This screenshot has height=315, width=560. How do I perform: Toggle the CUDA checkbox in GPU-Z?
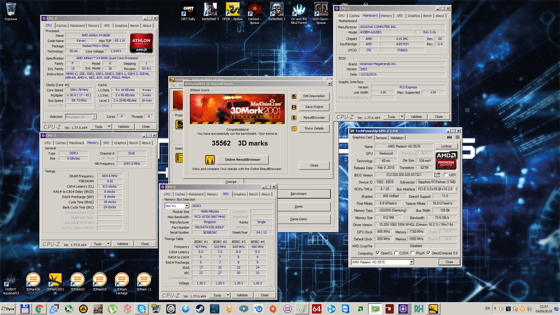click(x=396, y=253)
